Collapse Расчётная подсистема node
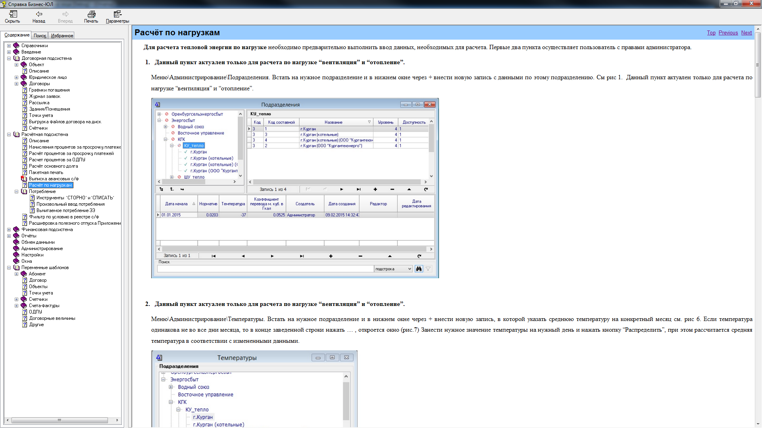762x428 pixels. (9, 134)
